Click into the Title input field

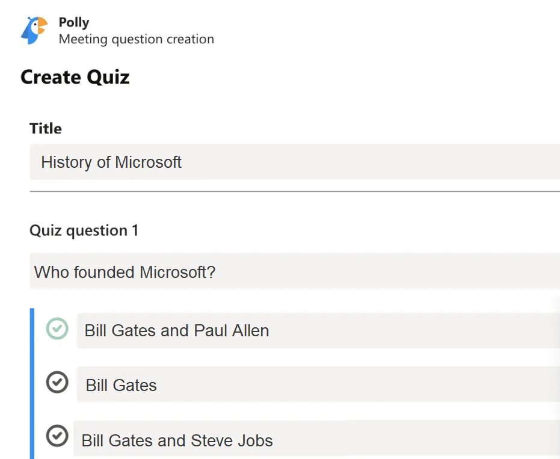295,162
